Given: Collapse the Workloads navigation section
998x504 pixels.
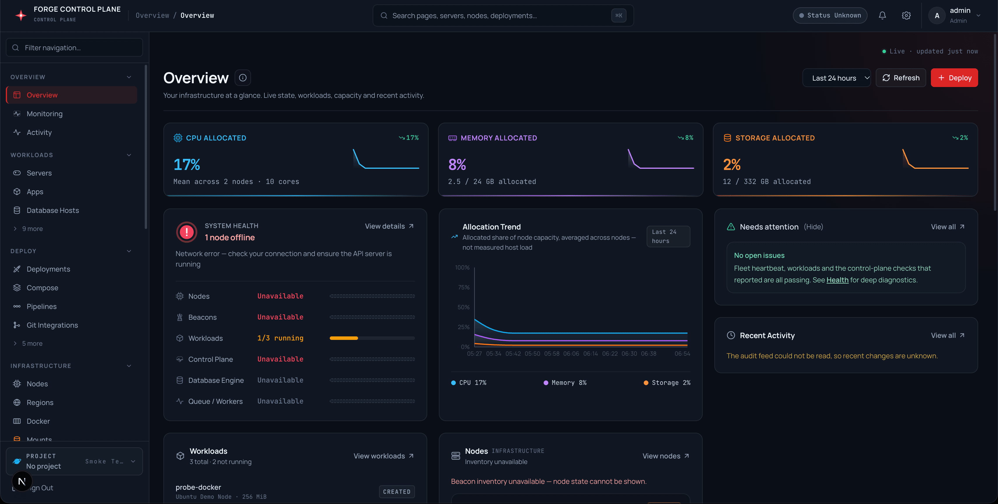Looking at the screenshot, I should (x=129, y=155).
